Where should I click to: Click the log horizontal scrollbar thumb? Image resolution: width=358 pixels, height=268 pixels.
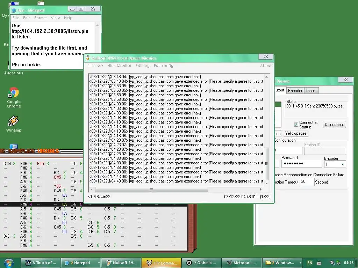(x=151, y=189)
